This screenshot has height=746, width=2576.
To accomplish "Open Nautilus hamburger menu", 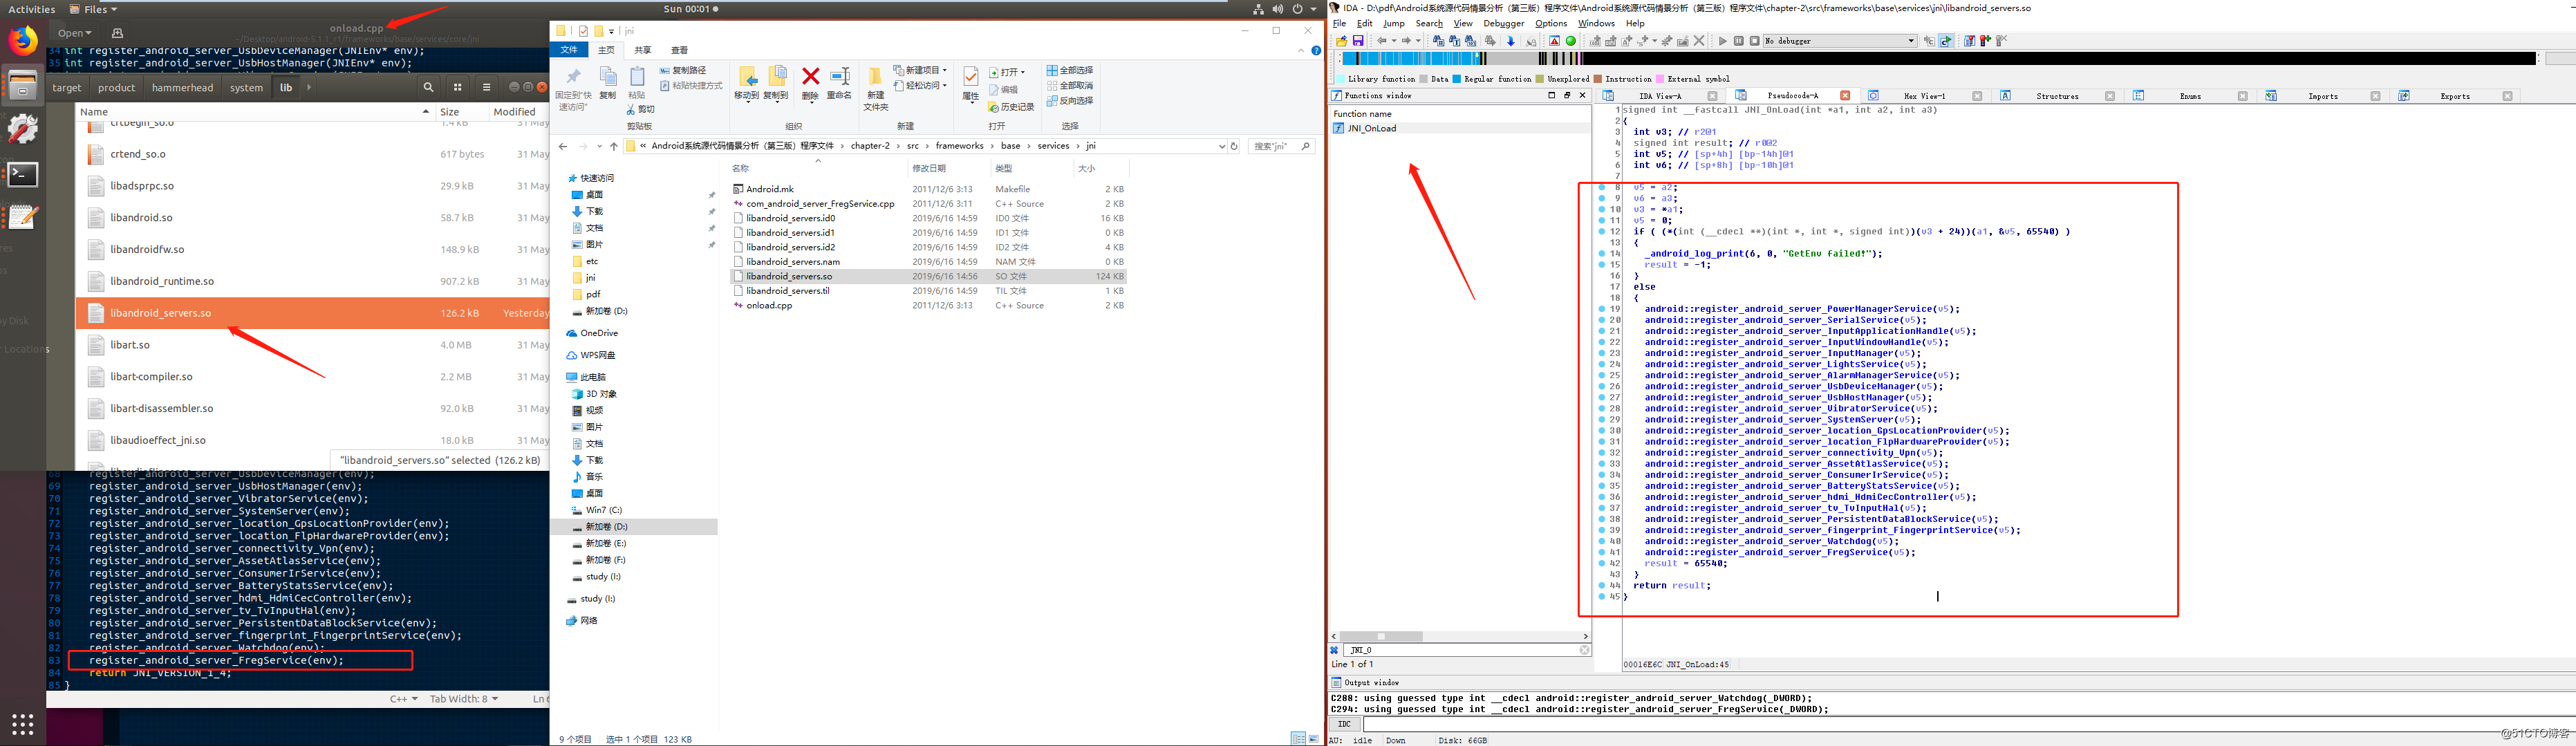I will [x=487, y=87].
